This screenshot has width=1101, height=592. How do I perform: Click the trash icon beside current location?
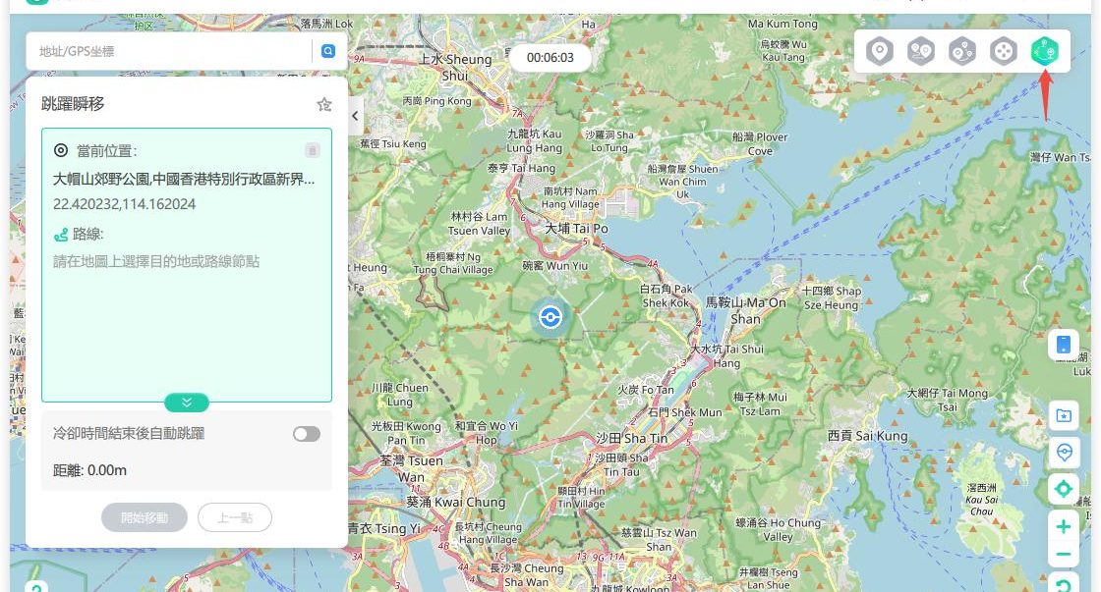coord(312,150)
